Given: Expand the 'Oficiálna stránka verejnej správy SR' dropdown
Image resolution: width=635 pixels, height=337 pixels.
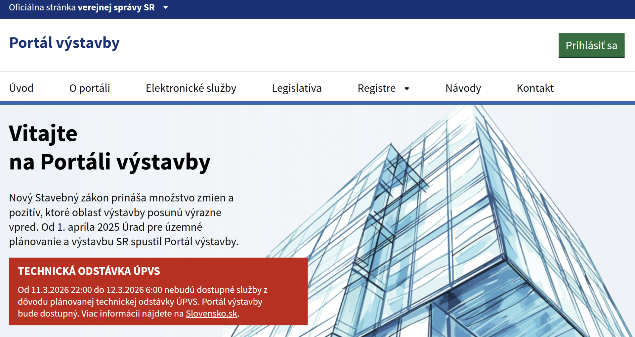Looking at the screenshot, I should coord(165,7).
